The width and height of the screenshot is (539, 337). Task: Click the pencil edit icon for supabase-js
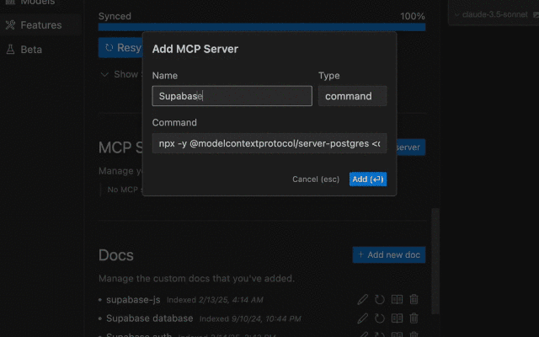362,300
